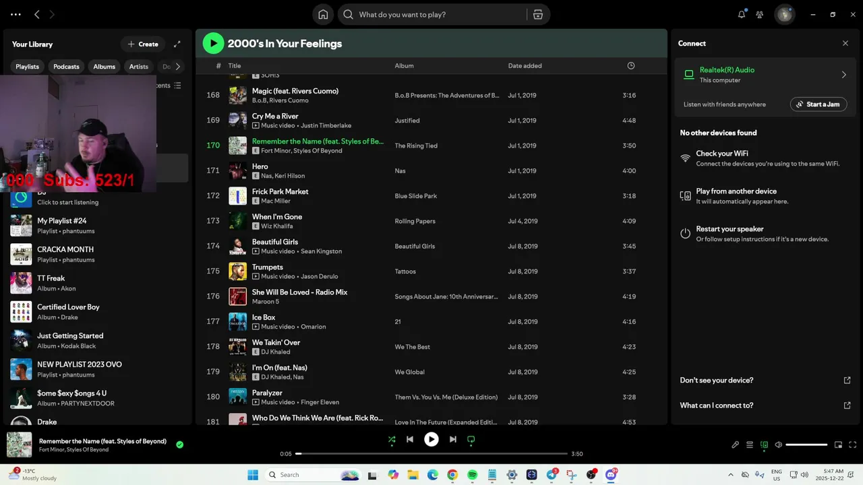Image resolution: width=863 pixels, height=485 pixels.
Task: Sort by Album column header
Action: 405,65
